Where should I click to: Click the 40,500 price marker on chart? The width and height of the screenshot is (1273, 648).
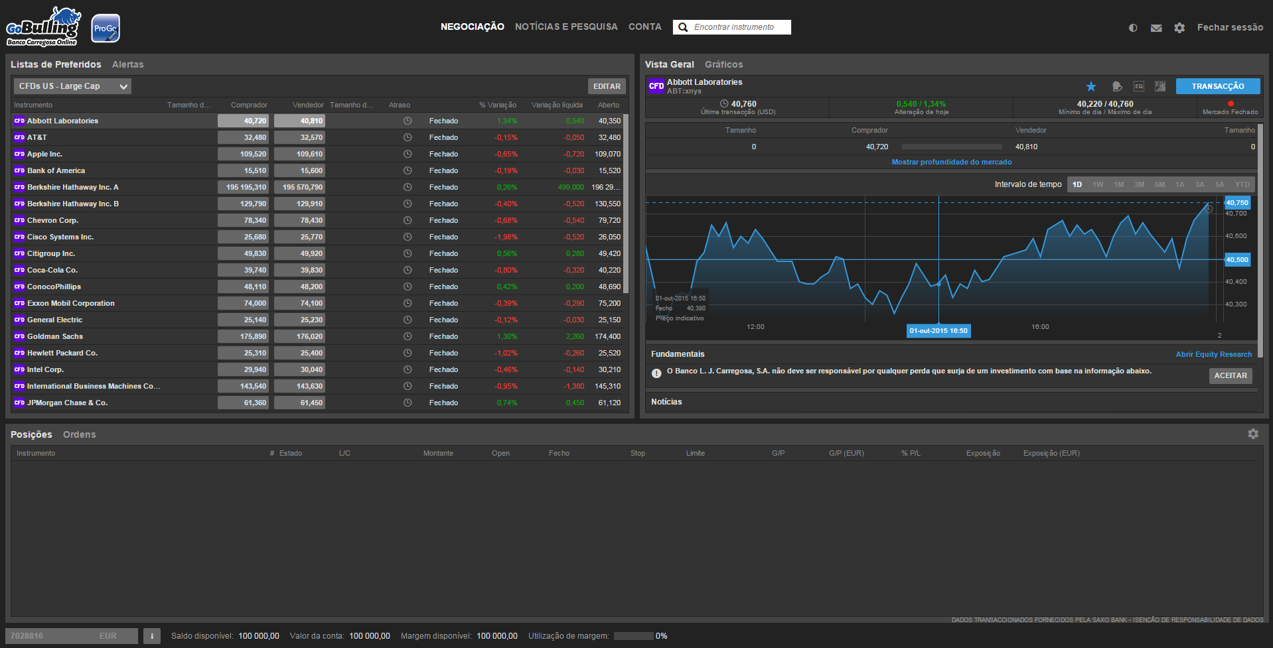(x=1237, y=260)
